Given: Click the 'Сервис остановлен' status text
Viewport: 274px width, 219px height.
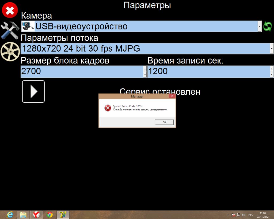Looking at the screenshot, I should pos(160,91).
